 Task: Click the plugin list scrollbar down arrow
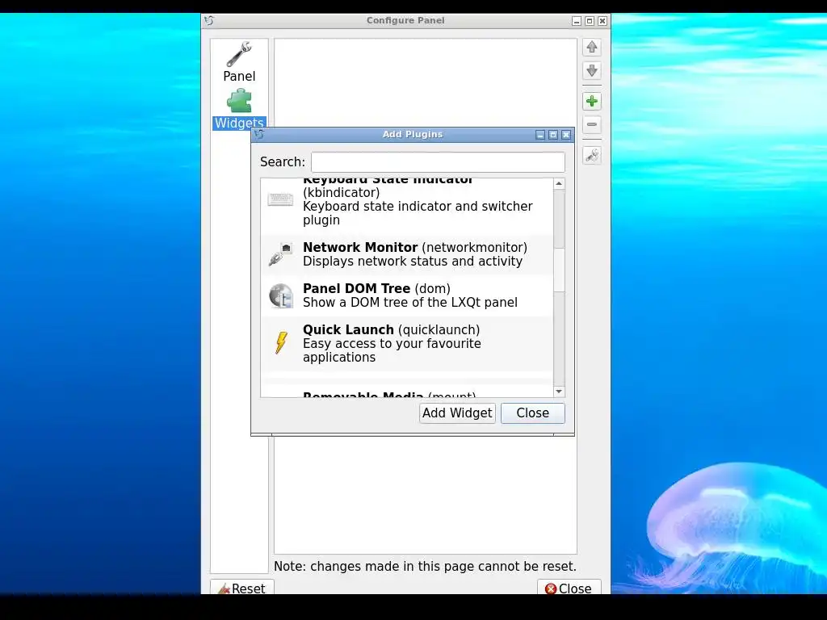[559, 392]
